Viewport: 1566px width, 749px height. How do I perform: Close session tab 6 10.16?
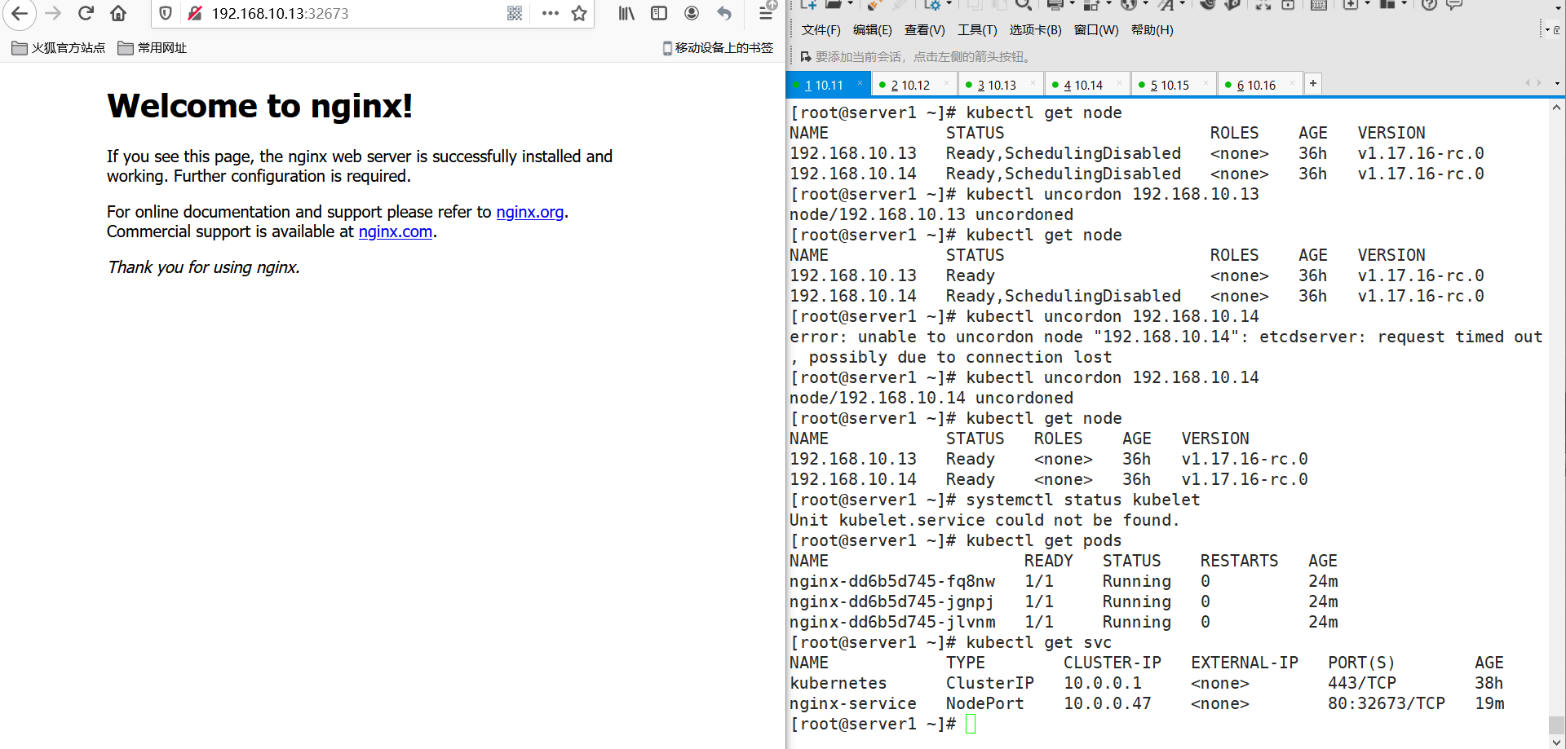click(x=1292, y=83)
